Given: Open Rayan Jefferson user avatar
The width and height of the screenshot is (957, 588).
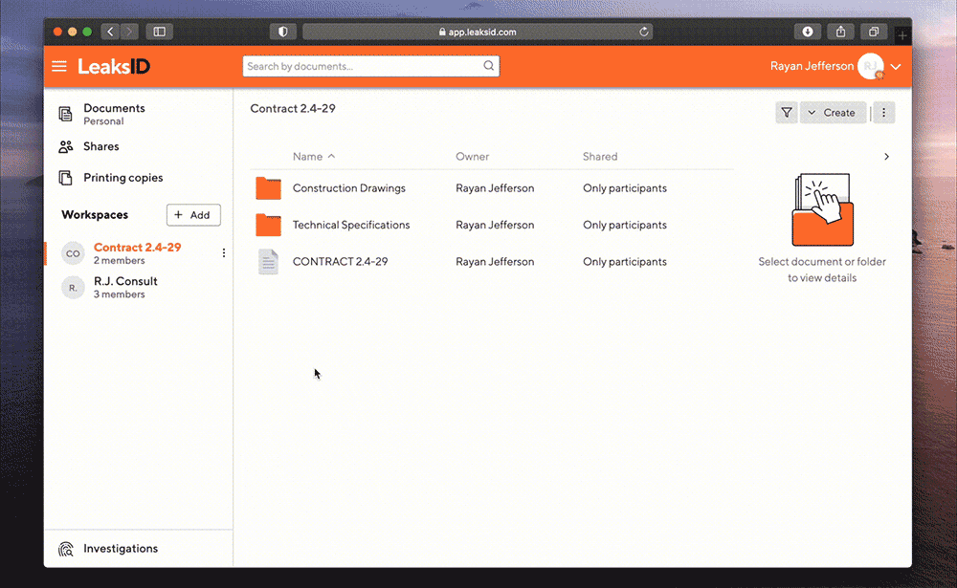Looking at the screenshot, I should click(x=870, y=66).
